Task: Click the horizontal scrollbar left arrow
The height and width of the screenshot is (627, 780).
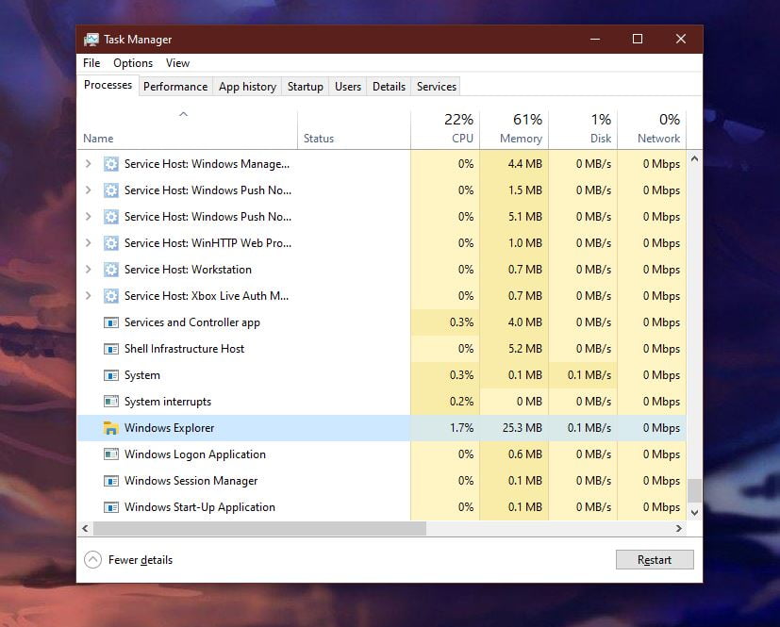Action: click(85, 529)
